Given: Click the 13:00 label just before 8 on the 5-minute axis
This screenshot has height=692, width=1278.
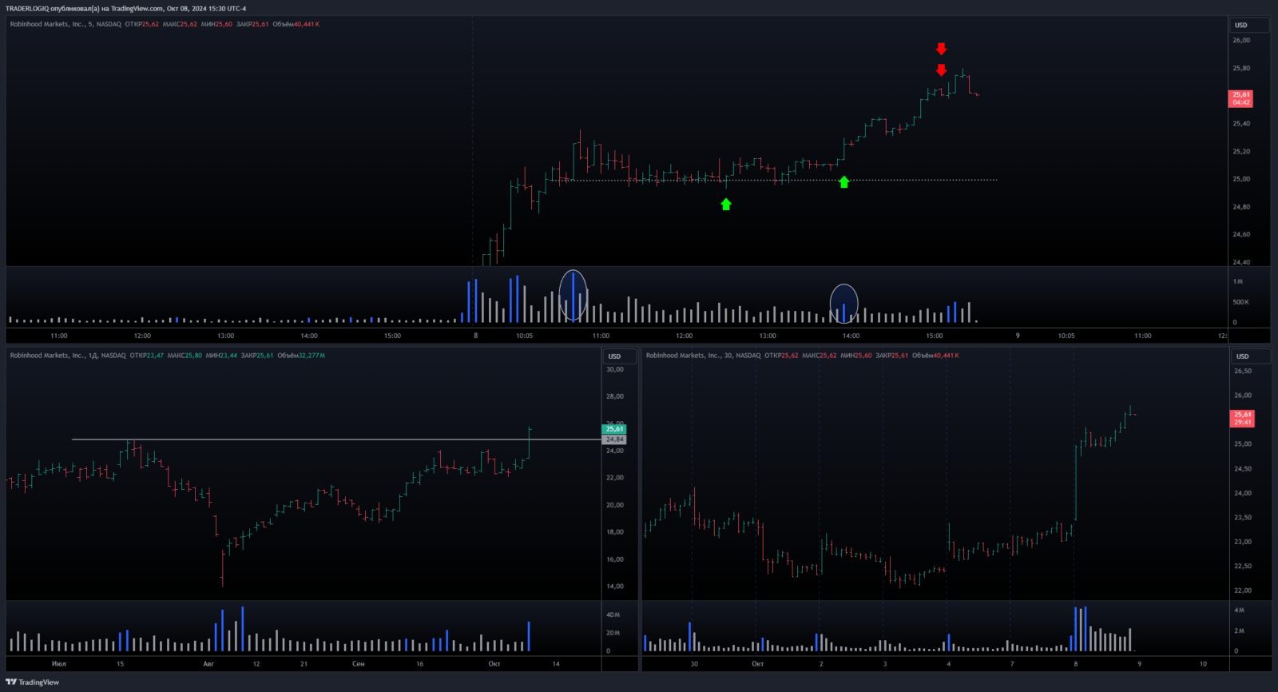Looking at the screenshot, I should 226,336.
